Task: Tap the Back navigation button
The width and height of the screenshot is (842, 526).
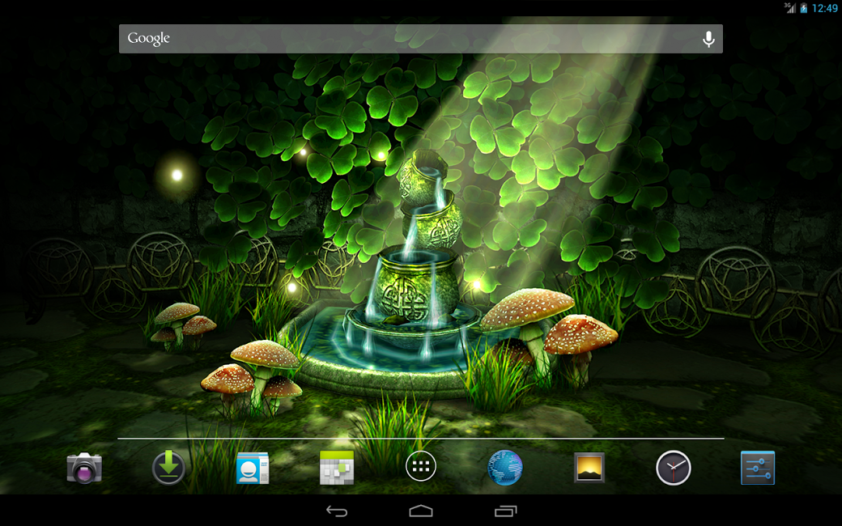Action: point(337,511)
